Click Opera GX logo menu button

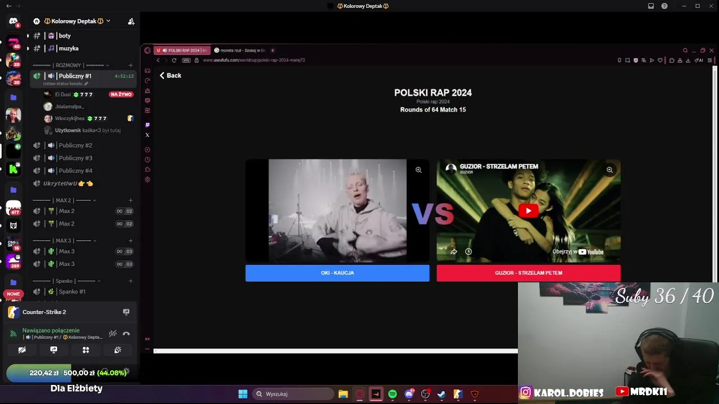point(147,50)
